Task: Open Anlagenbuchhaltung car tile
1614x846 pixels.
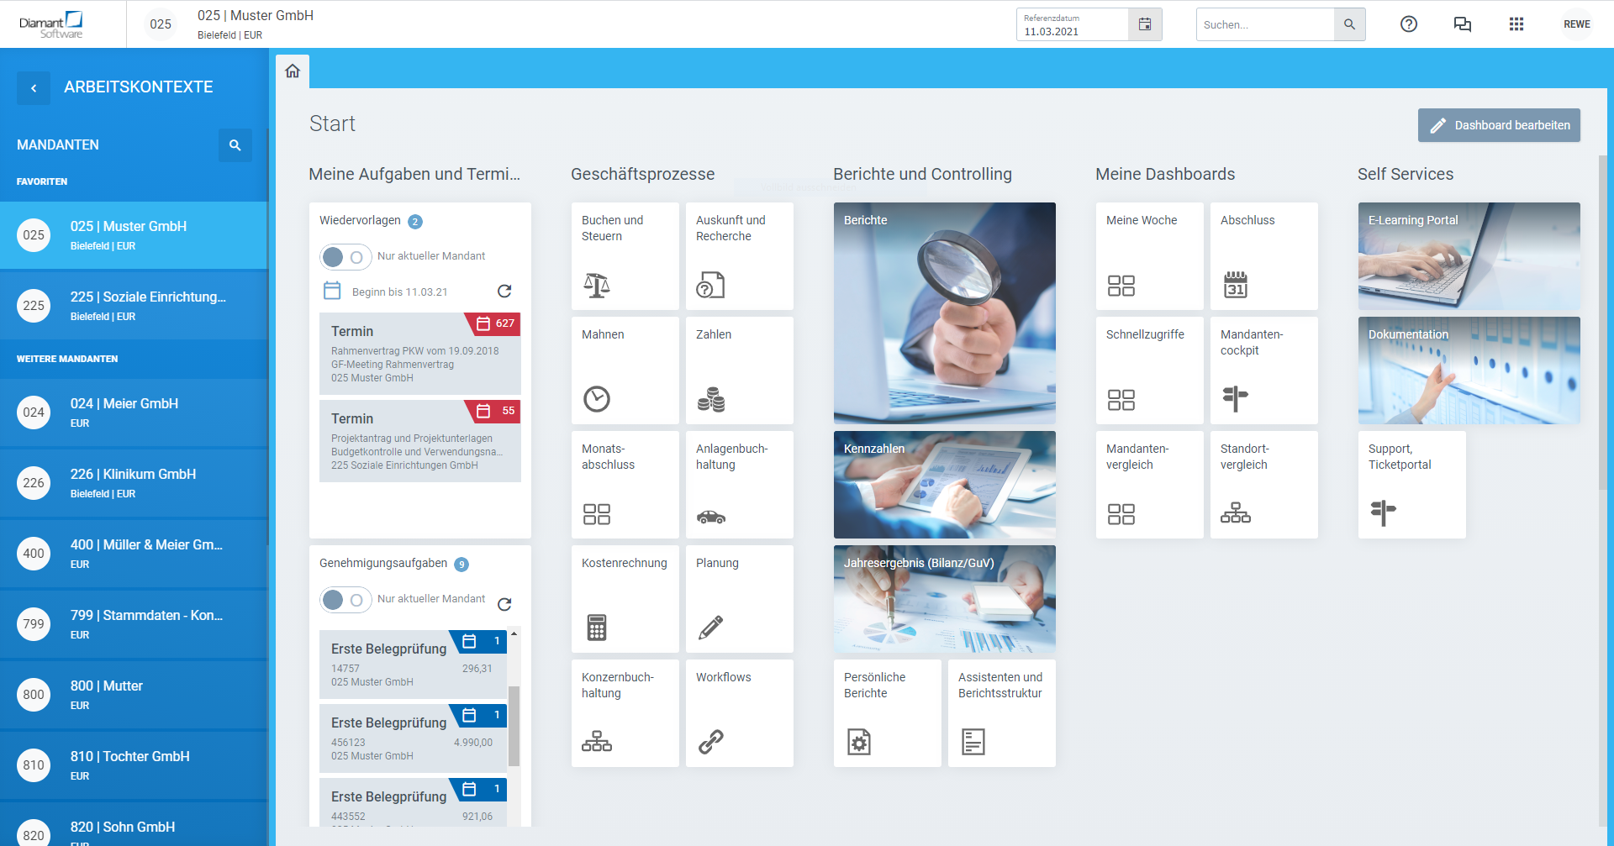Action: (x=740, y=485)
